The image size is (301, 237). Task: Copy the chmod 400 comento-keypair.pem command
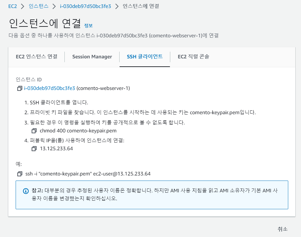(x=34, y=131)
